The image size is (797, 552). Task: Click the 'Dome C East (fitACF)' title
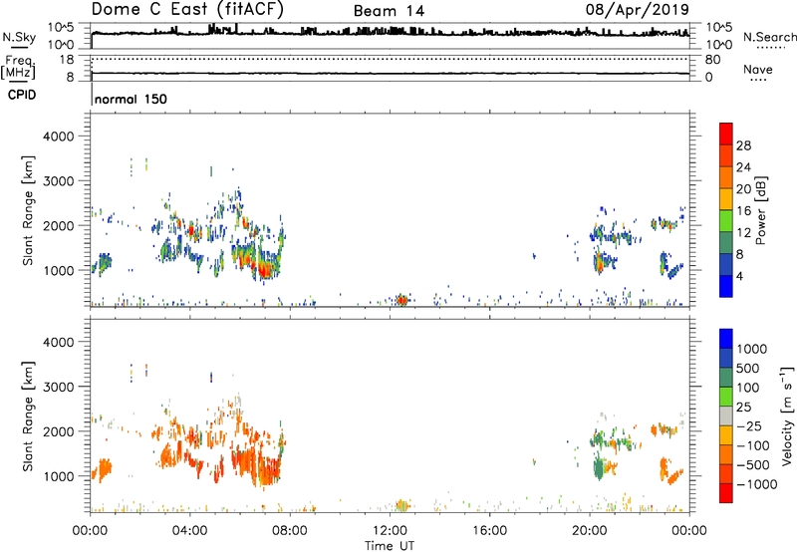click(x=187, y=9)
